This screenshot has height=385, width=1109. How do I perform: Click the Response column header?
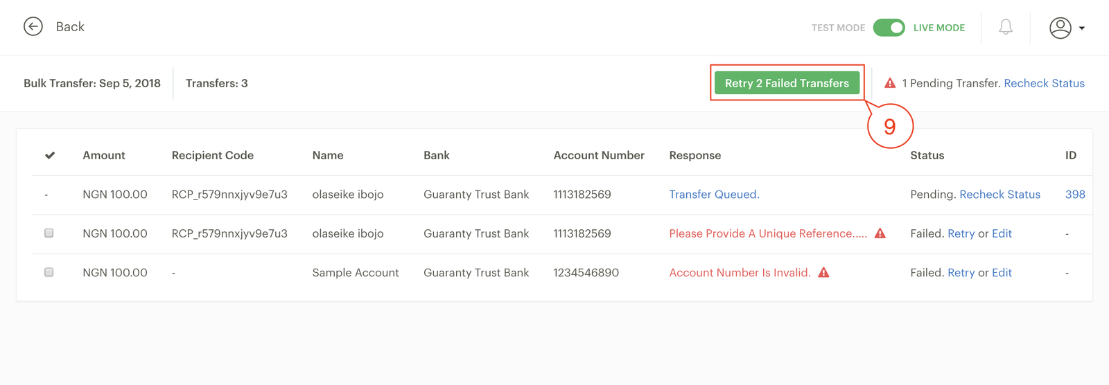pyautogui.click(x=695, y=155)
